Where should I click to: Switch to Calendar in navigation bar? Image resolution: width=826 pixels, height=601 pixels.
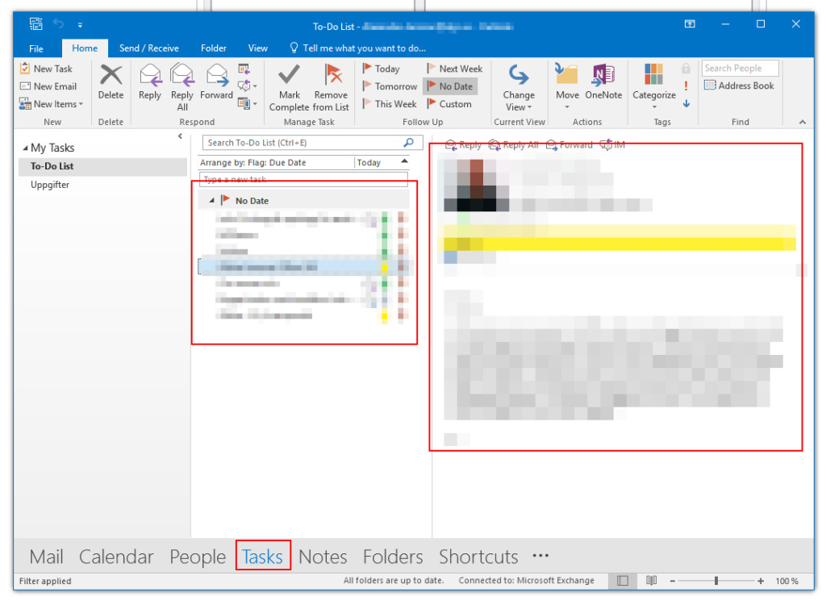click(116, 557)
